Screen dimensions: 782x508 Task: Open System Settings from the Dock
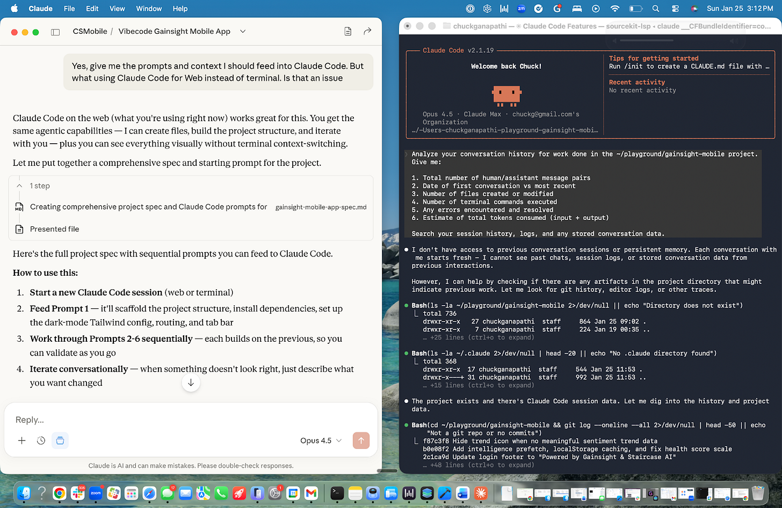pos(275,493)
